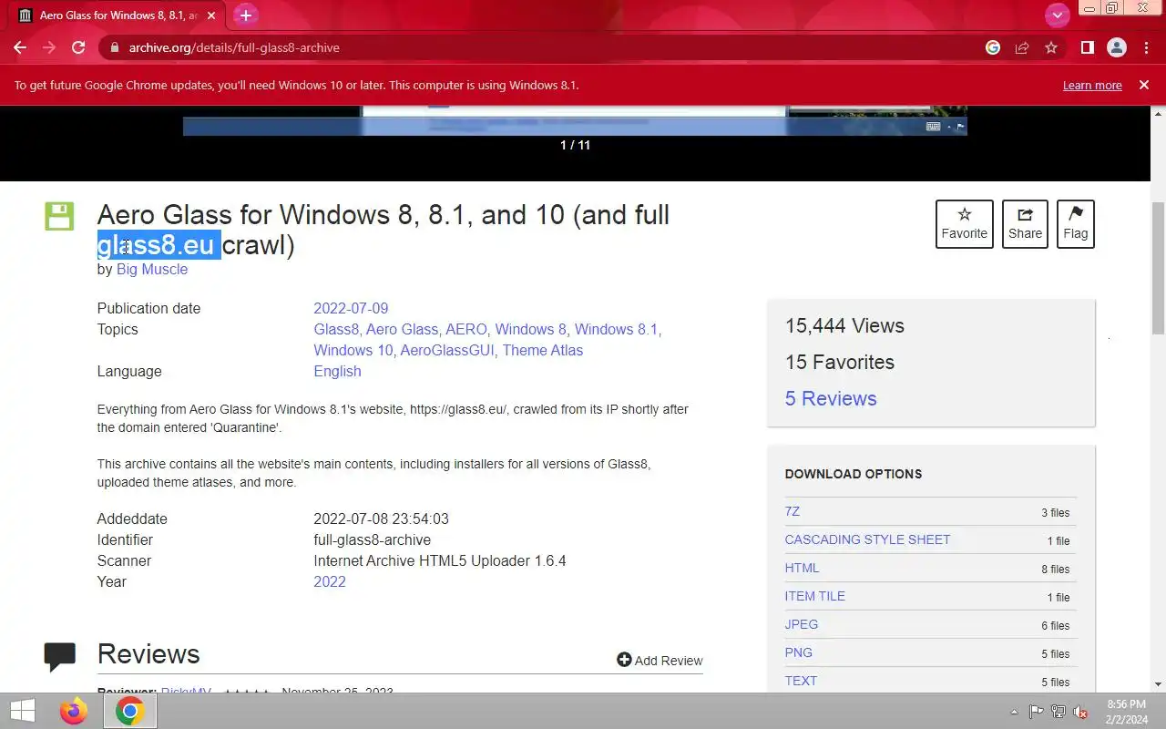Click the Reviews speech bubble icon

[x=60, y=657]
